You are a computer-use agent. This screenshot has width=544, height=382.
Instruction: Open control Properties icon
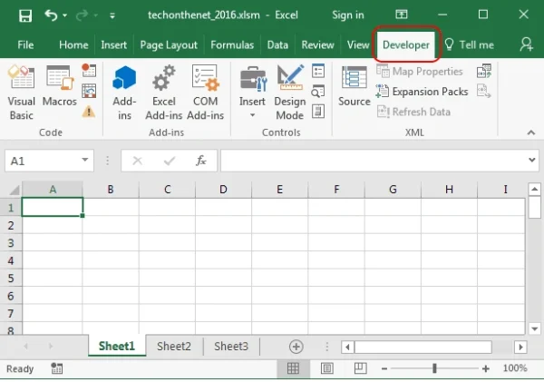(318, 71)
